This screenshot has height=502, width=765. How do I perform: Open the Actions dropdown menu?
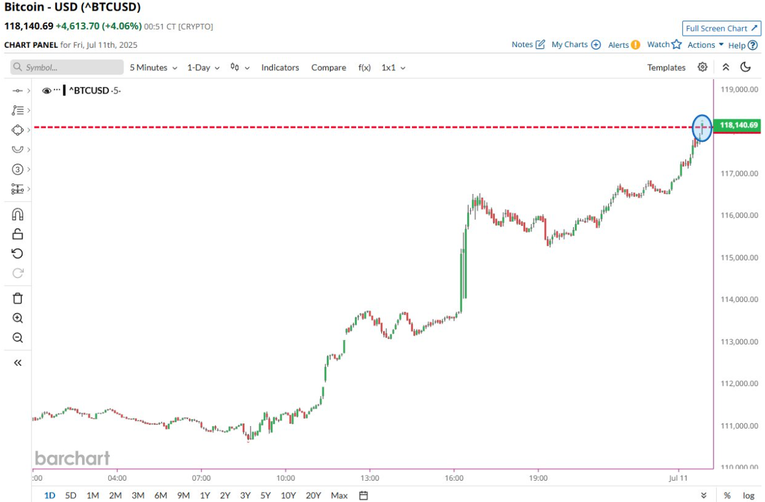[705, 45]
